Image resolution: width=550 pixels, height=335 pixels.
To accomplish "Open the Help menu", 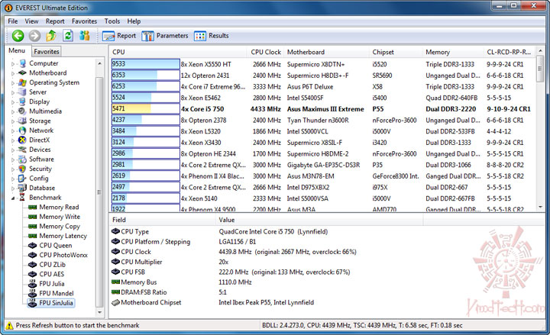I will click(134, 21).
